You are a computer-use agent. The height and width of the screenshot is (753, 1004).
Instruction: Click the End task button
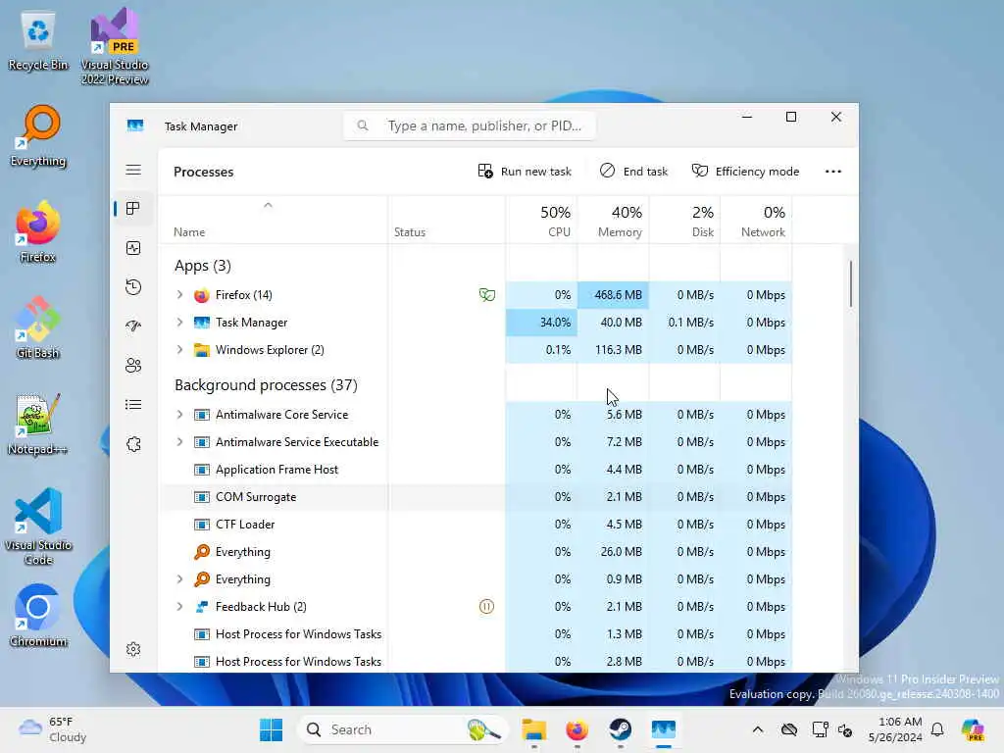tap(634, 171)
